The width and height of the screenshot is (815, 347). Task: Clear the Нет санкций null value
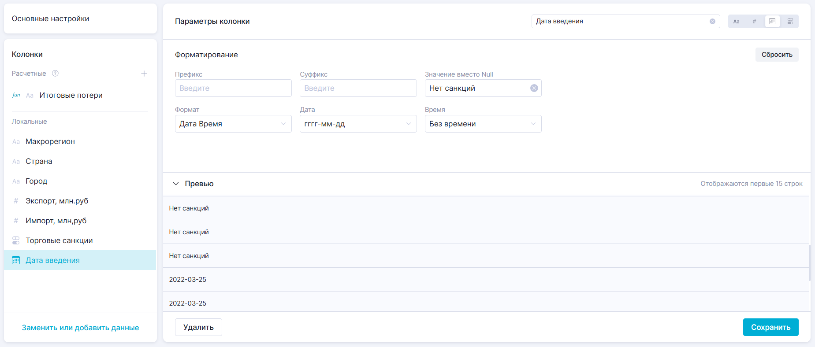534,88
